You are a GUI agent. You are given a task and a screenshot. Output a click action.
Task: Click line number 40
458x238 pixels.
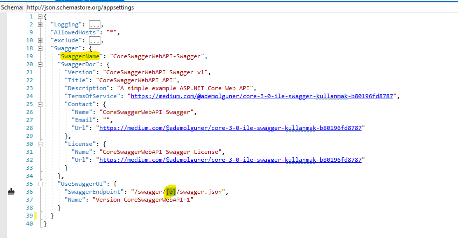[x=29, y=224]
